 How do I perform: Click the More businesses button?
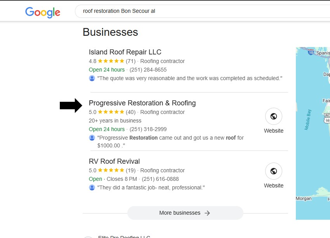185,213
